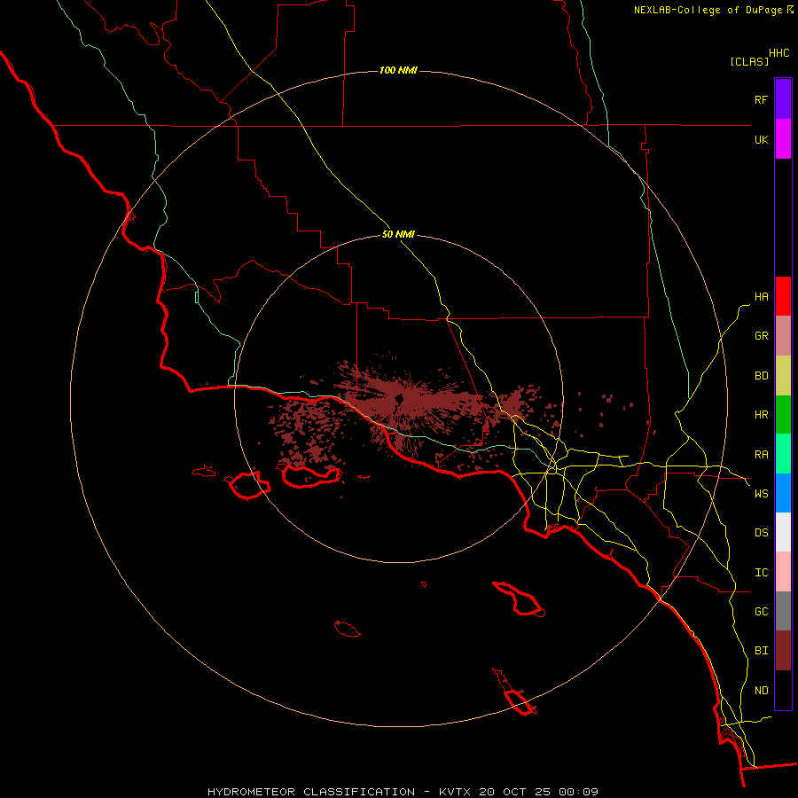Click the 'HR' legend label

[x=761, y=415]
